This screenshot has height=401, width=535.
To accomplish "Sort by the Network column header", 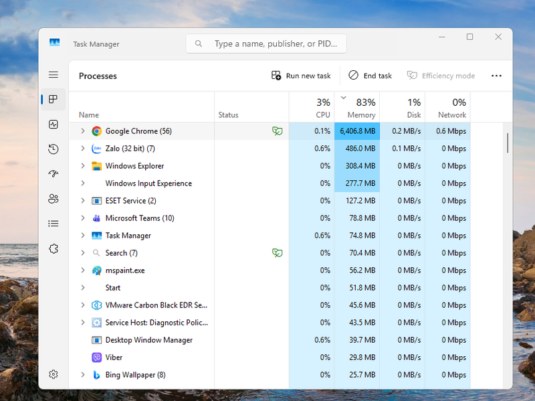I will pos(447,107).
